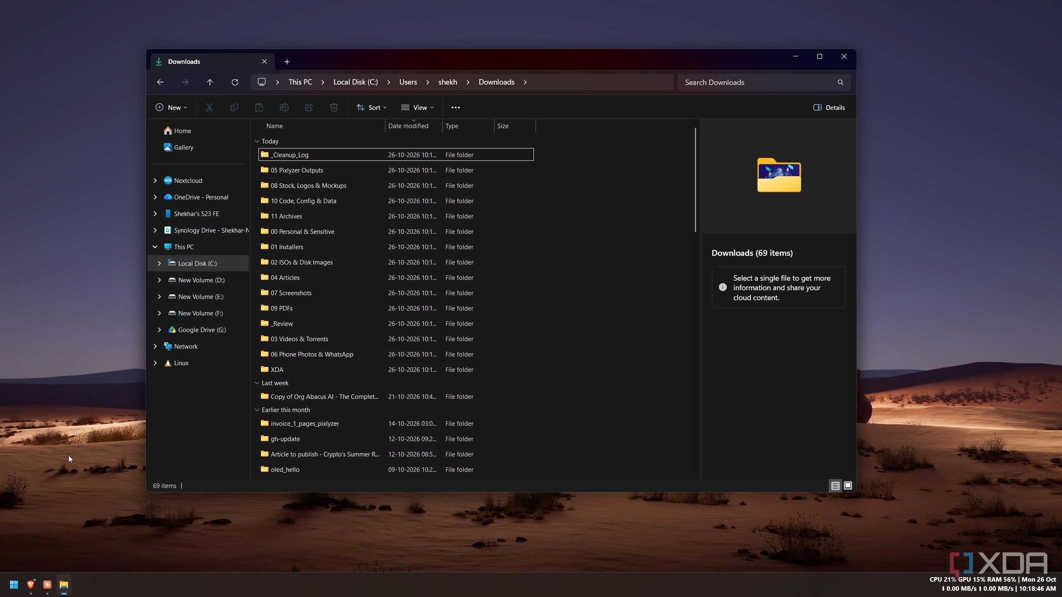Screen dimensions: 1062x597
Task: Click the Share icon in toolbar
Action: [x=309, y=107]
